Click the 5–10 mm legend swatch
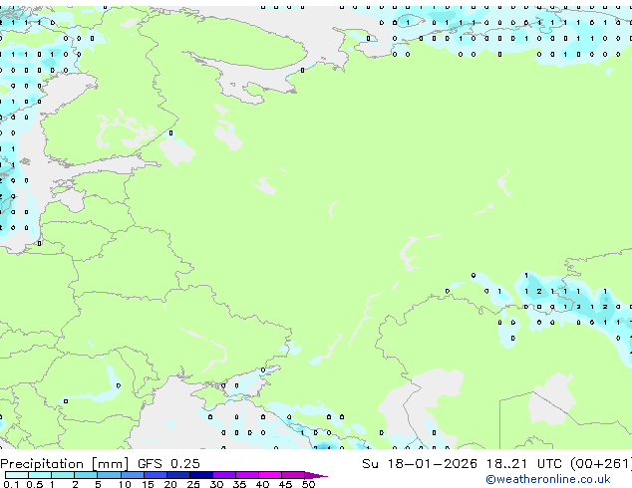Screen dimensions: 632x488 pos(109,475)
